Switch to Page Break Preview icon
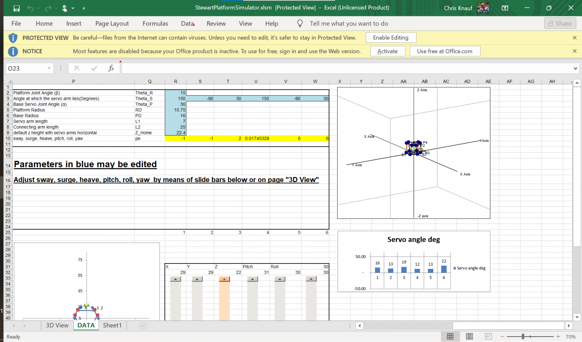This screenshot has width=582, height=342. point(488,337)
